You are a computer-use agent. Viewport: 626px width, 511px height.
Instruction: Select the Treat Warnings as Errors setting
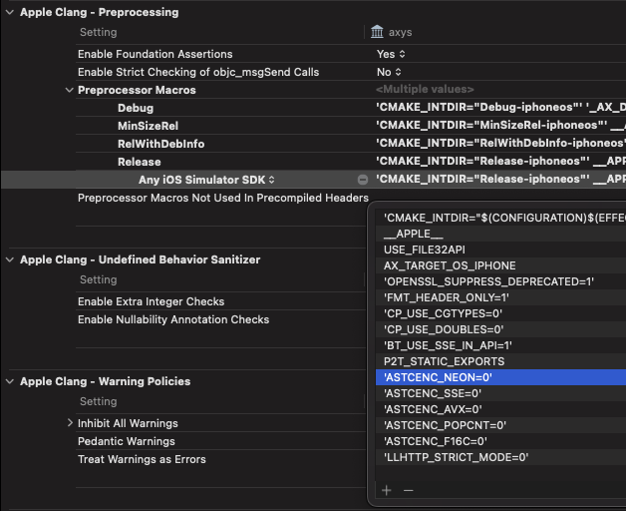[142, 459]
